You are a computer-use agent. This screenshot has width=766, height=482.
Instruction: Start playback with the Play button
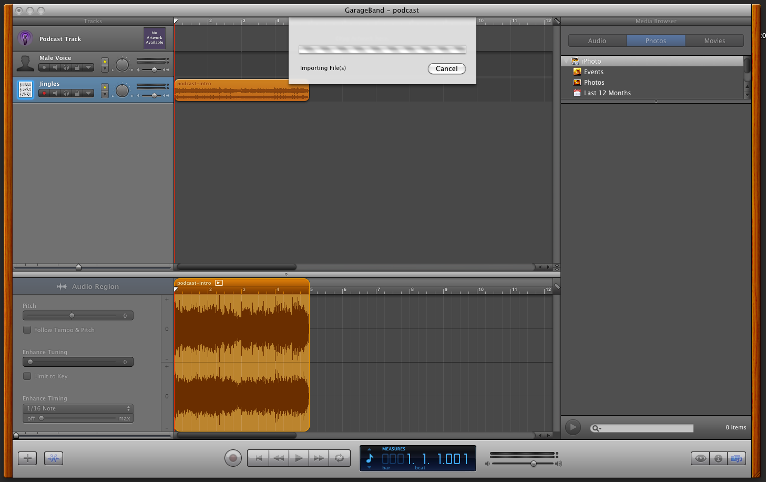(x=299, y=458)
